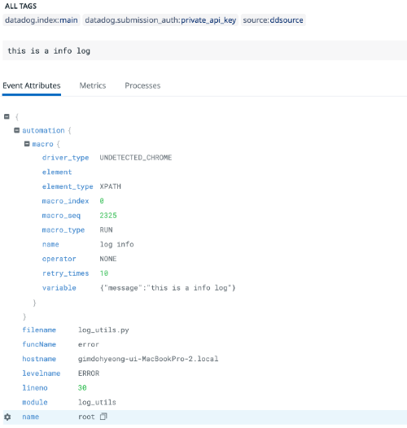Image resolution: width=407 pixels, height=428 pixels.
Task: Click the 'this is a info log' message box
Action: (x=204, y=50)
